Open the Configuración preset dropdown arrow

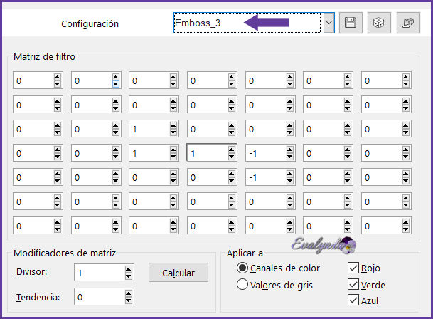[328, 23]
